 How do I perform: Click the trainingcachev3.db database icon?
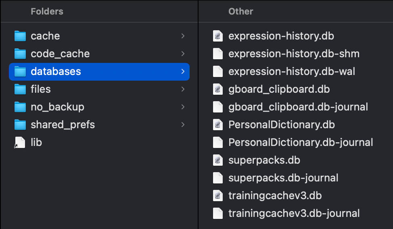[x=218, y=196]
